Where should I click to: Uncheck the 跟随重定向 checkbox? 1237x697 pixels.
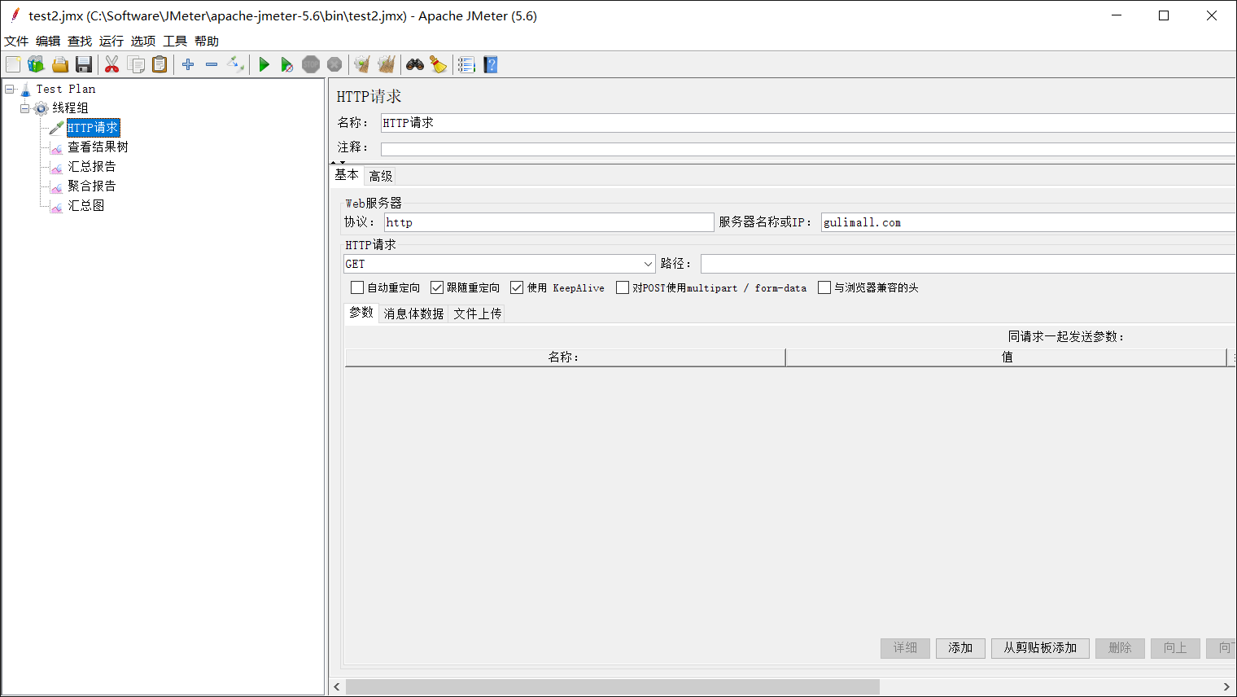(437, 287)
